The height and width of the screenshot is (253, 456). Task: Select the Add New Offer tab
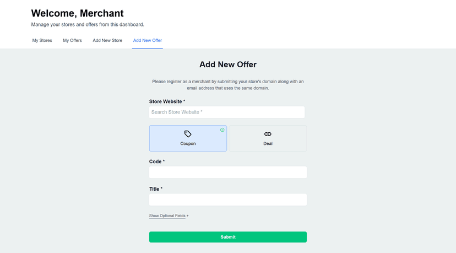click(147, 40)
